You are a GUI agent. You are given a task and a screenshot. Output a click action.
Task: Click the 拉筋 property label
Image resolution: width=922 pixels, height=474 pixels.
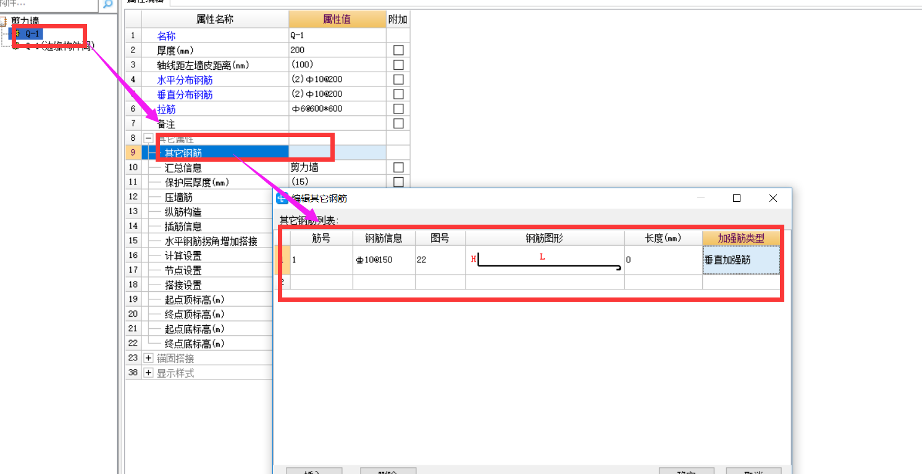pyautogui.click(x=166, y=109)
